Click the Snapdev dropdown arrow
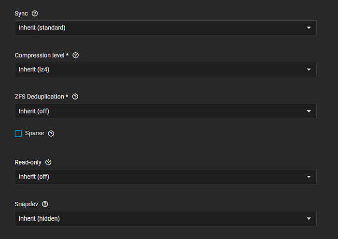338x239 pixels. (x=309, y=219)
